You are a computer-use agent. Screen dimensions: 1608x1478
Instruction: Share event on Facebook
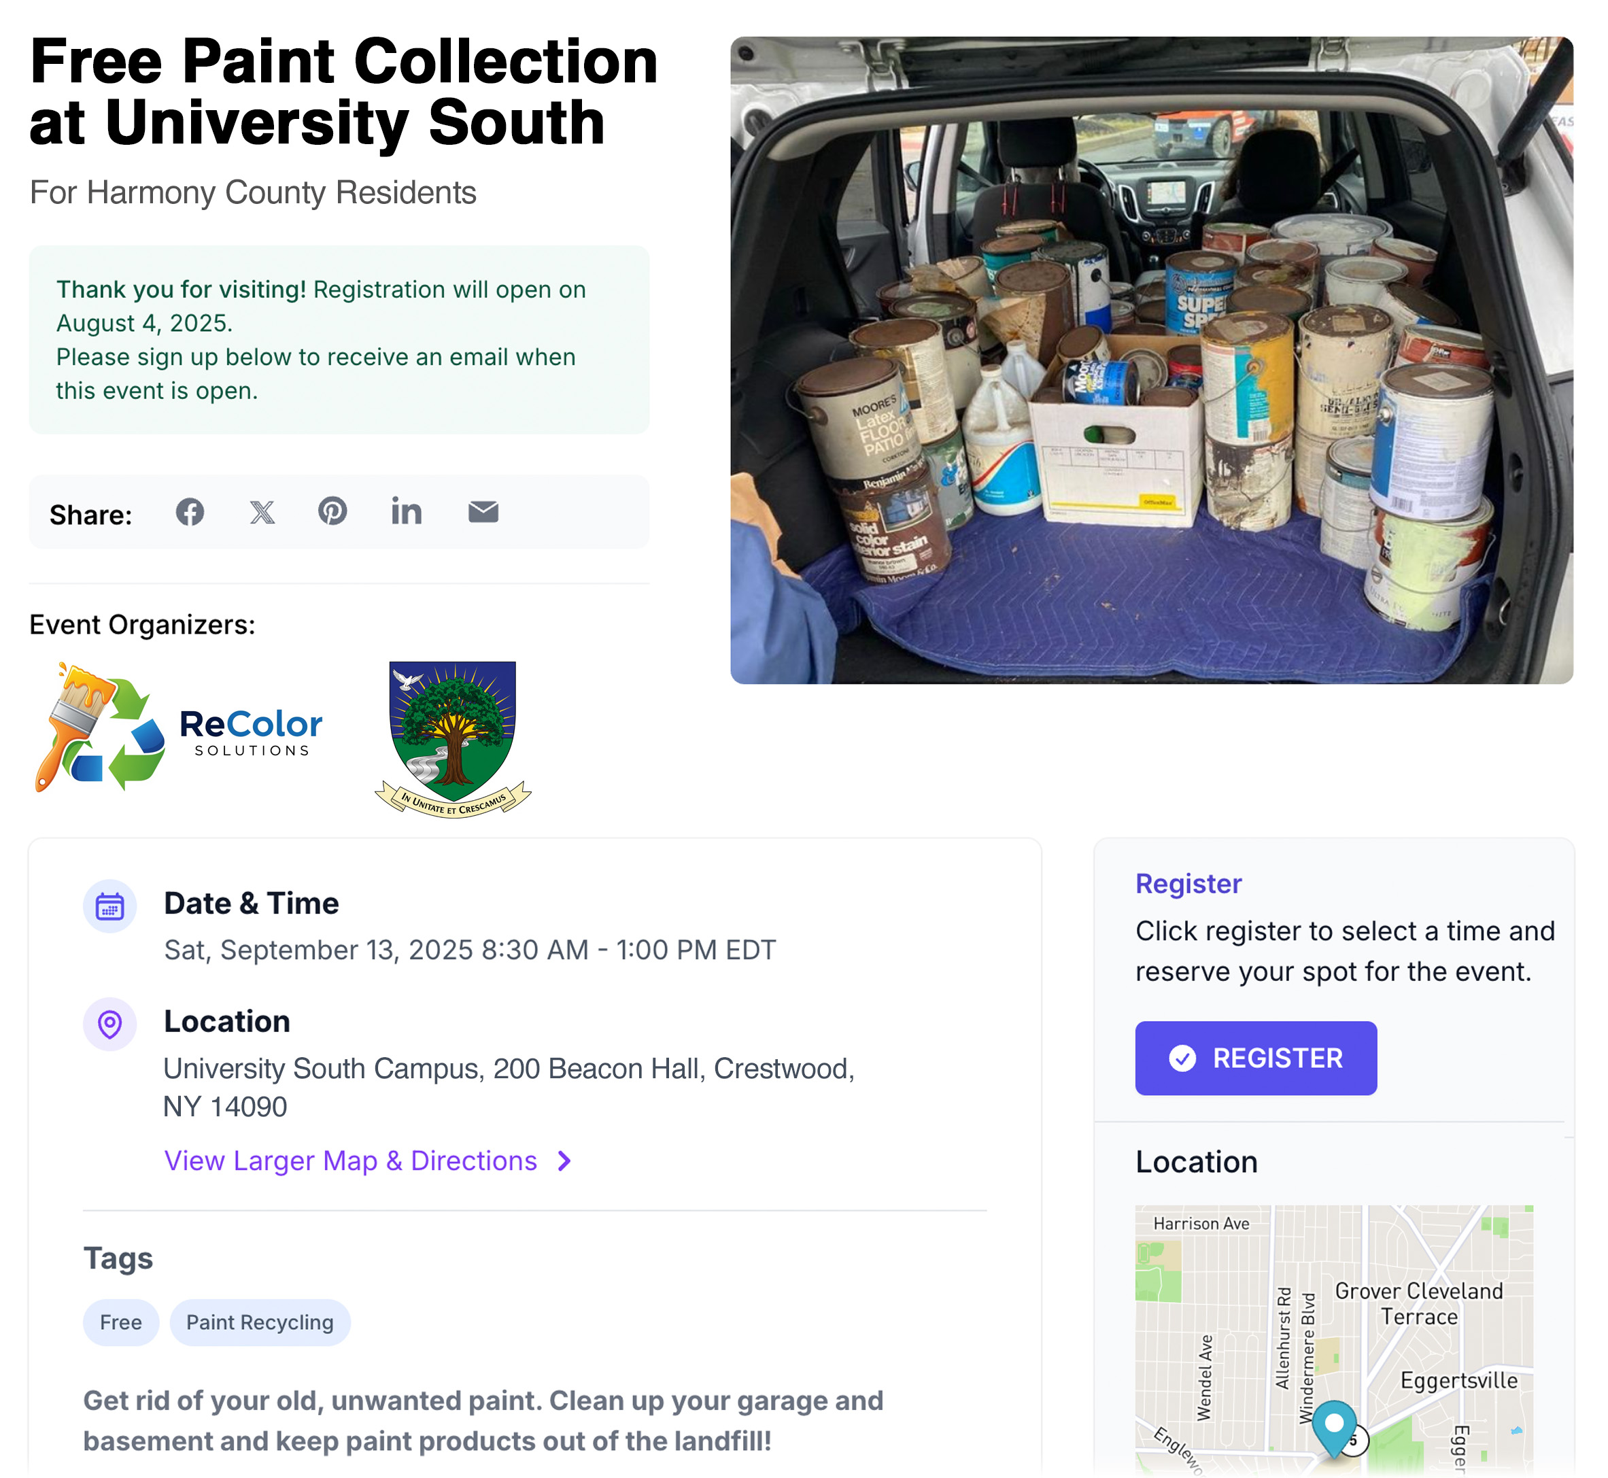[x=190, y=512]
